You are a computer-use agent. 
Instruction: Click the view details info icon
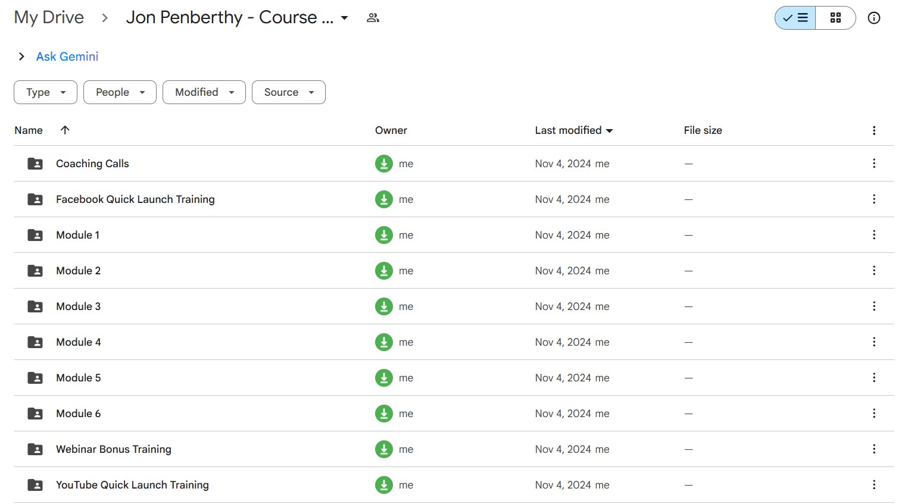click(873, 18)
